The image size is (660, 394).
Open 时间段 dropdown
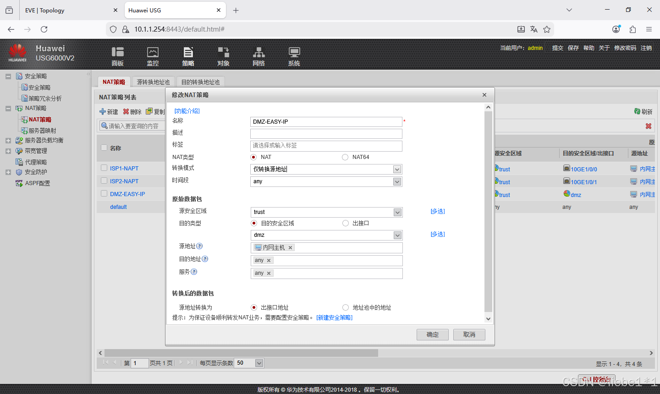397,181
